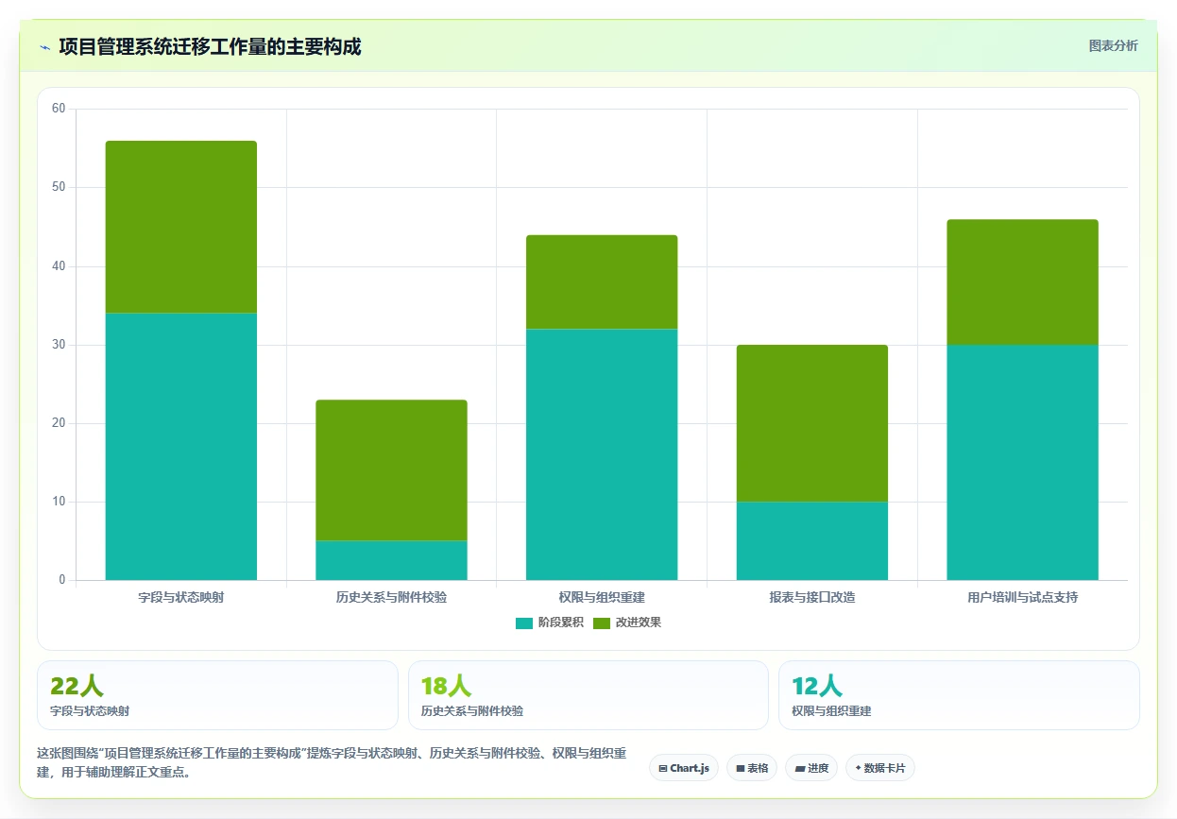
Task: Open the 18人 历史关系与附件校验 data card
Action: (588, 695)
